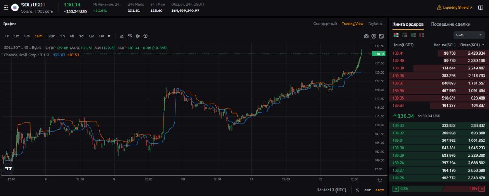This screenshot has height=196, width=489.
Task: Switch to Trading View chart tab
Action: point(353,24)
